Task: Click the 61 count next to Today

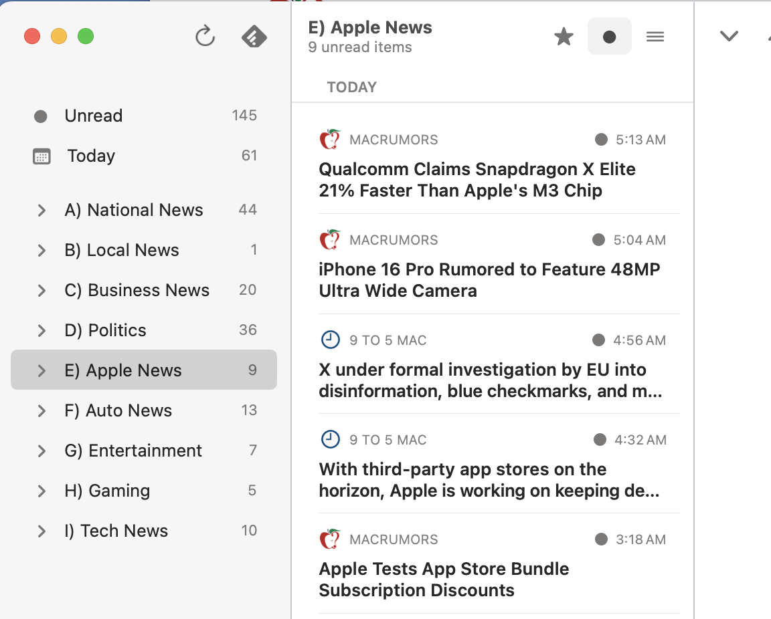Action: pyautogui.click(x=249, y=156)
